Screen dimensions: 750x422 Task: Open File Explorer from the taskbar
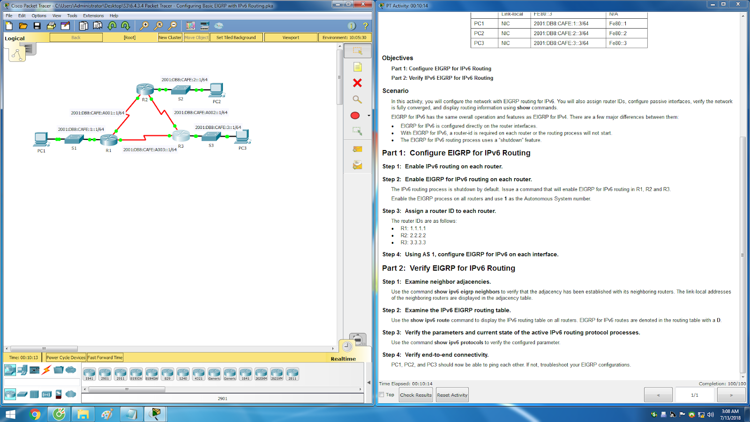tap(83, 414)
